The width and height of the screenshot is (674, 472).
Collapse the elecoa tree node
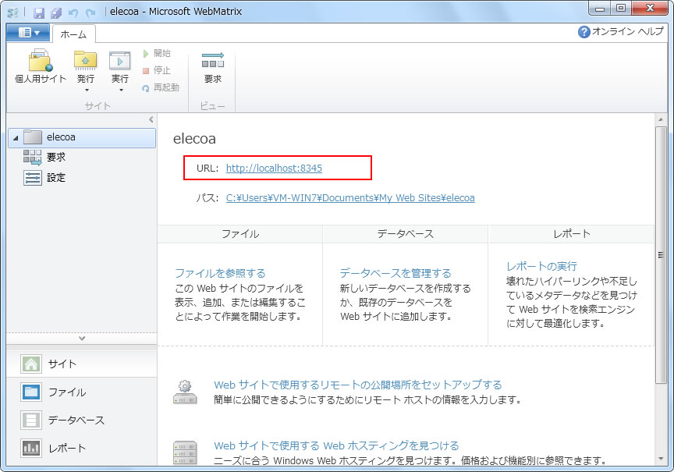pos(16,138)
